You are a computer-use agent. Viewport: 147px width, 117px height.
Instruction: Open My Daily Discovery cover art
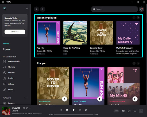(128, 33)
